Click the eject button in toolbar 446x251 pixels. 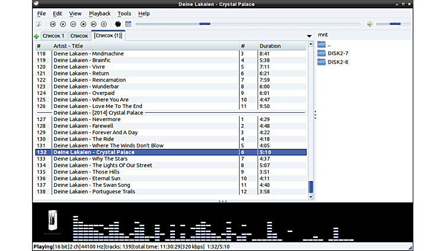(104, 24)
